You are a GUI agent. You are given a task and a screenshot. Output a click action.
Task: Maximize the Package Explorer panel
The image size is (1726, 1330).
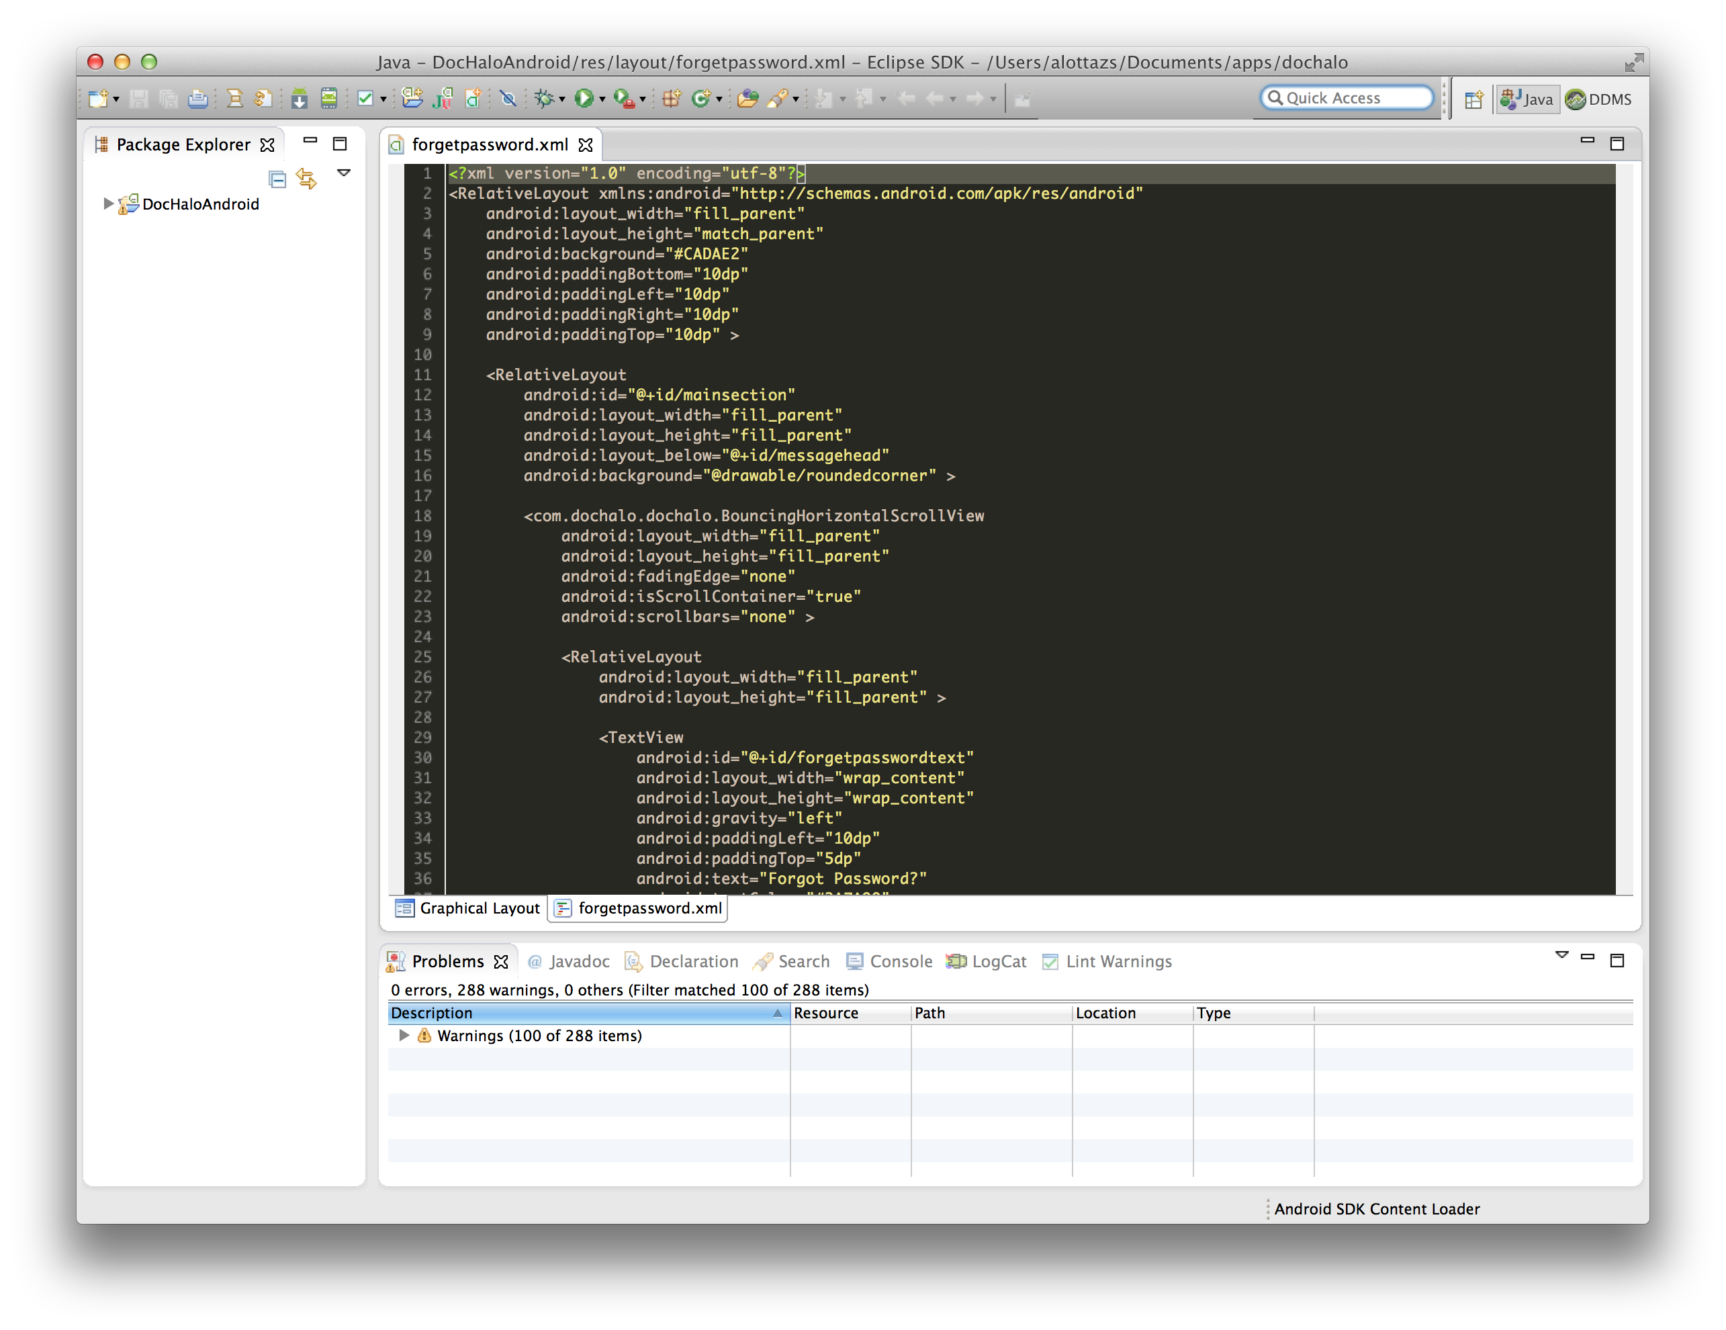(x=340, y=144)
